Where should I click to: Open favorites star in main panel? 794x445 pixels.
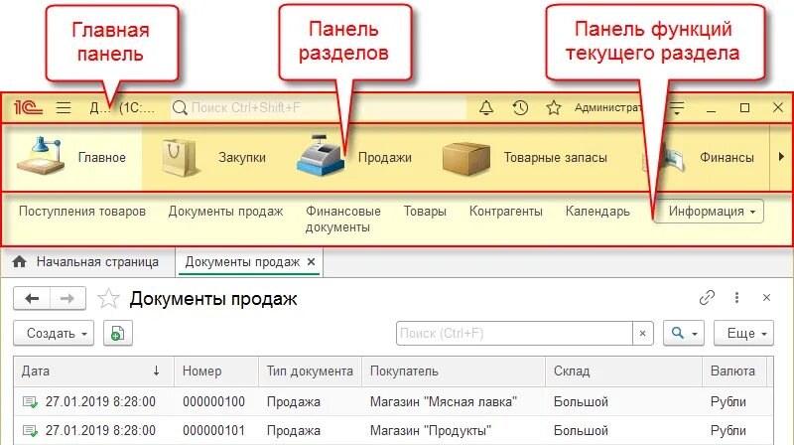click(554, 107)
